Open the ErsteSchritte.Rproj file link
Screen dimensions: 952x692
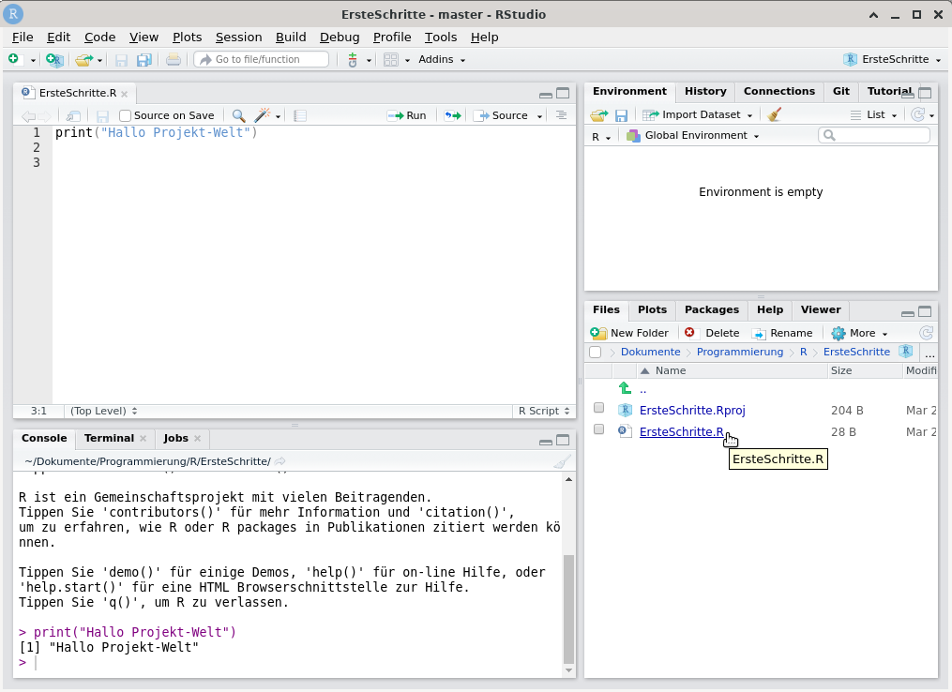pos(692,411)
